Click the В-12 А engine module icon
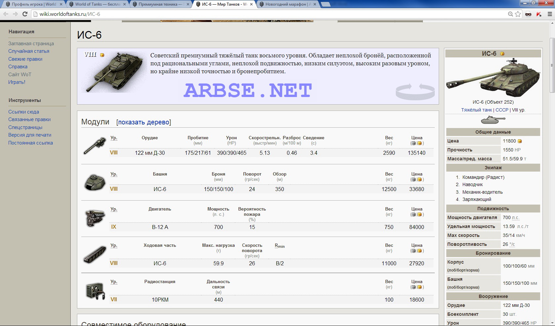This screenshot has width=555, height=326. click(x=95, y=218)
